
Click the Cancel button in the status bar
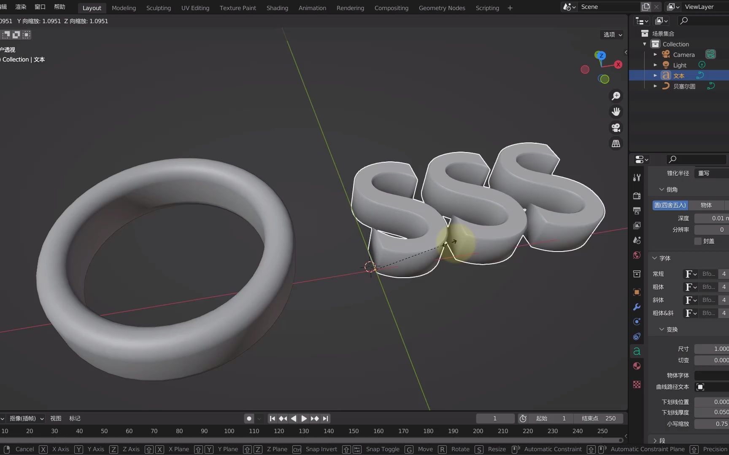pyautogui.click(x=24, y=449)
